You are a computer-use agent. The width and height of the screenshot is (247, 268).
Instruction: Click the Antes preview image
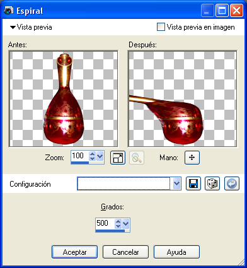click(x=63, y=99)
